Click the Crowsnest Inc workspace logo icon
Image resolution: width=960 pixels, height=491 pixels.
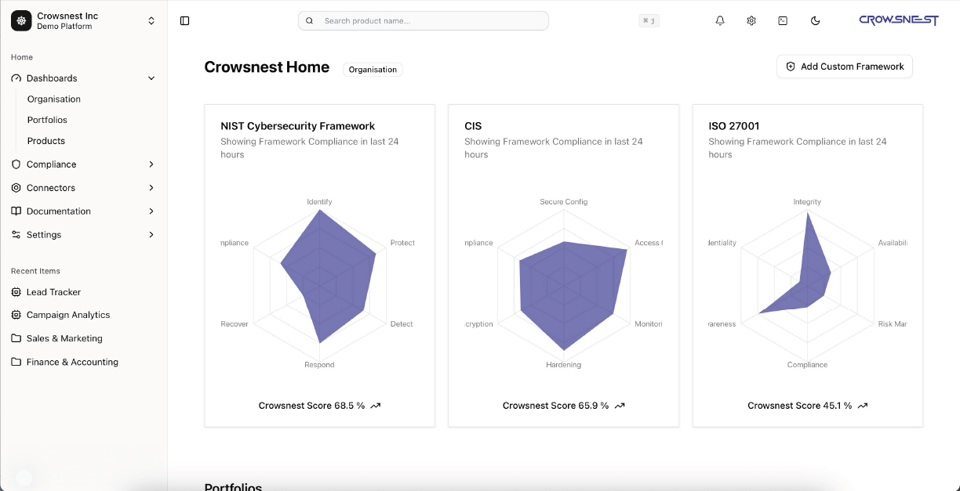pos(21,21)
